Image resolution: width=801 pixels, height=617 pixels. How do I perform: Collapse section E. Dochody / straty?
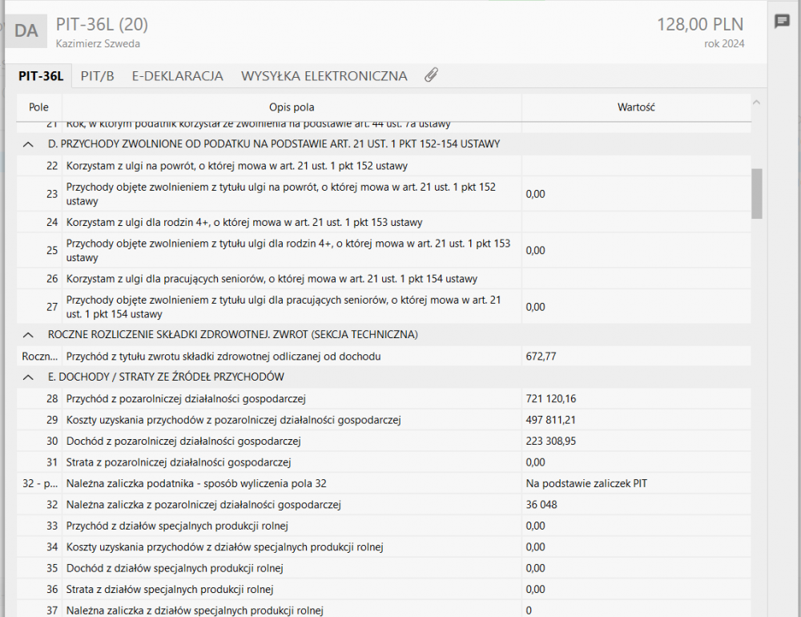[28, 377]
